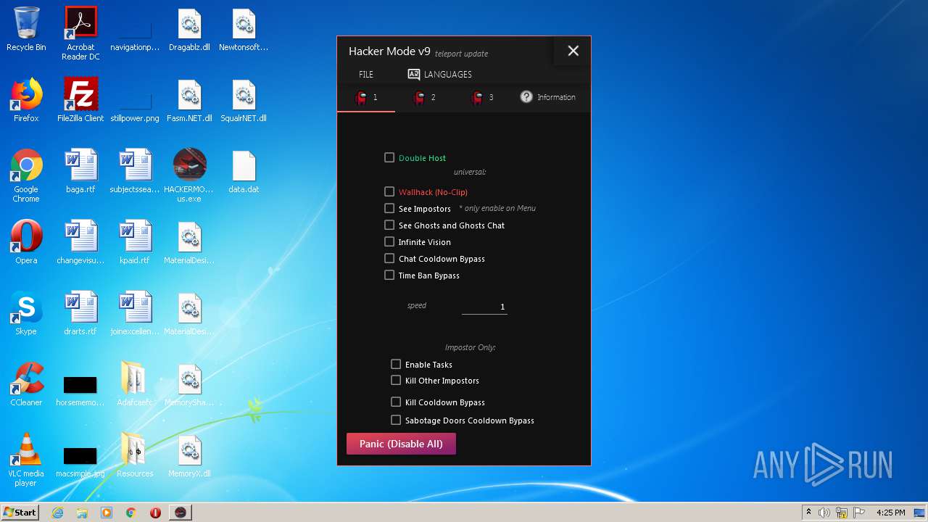
Task: Click the Hacker Mode taskbar button
Action: [x=181, y=513]
